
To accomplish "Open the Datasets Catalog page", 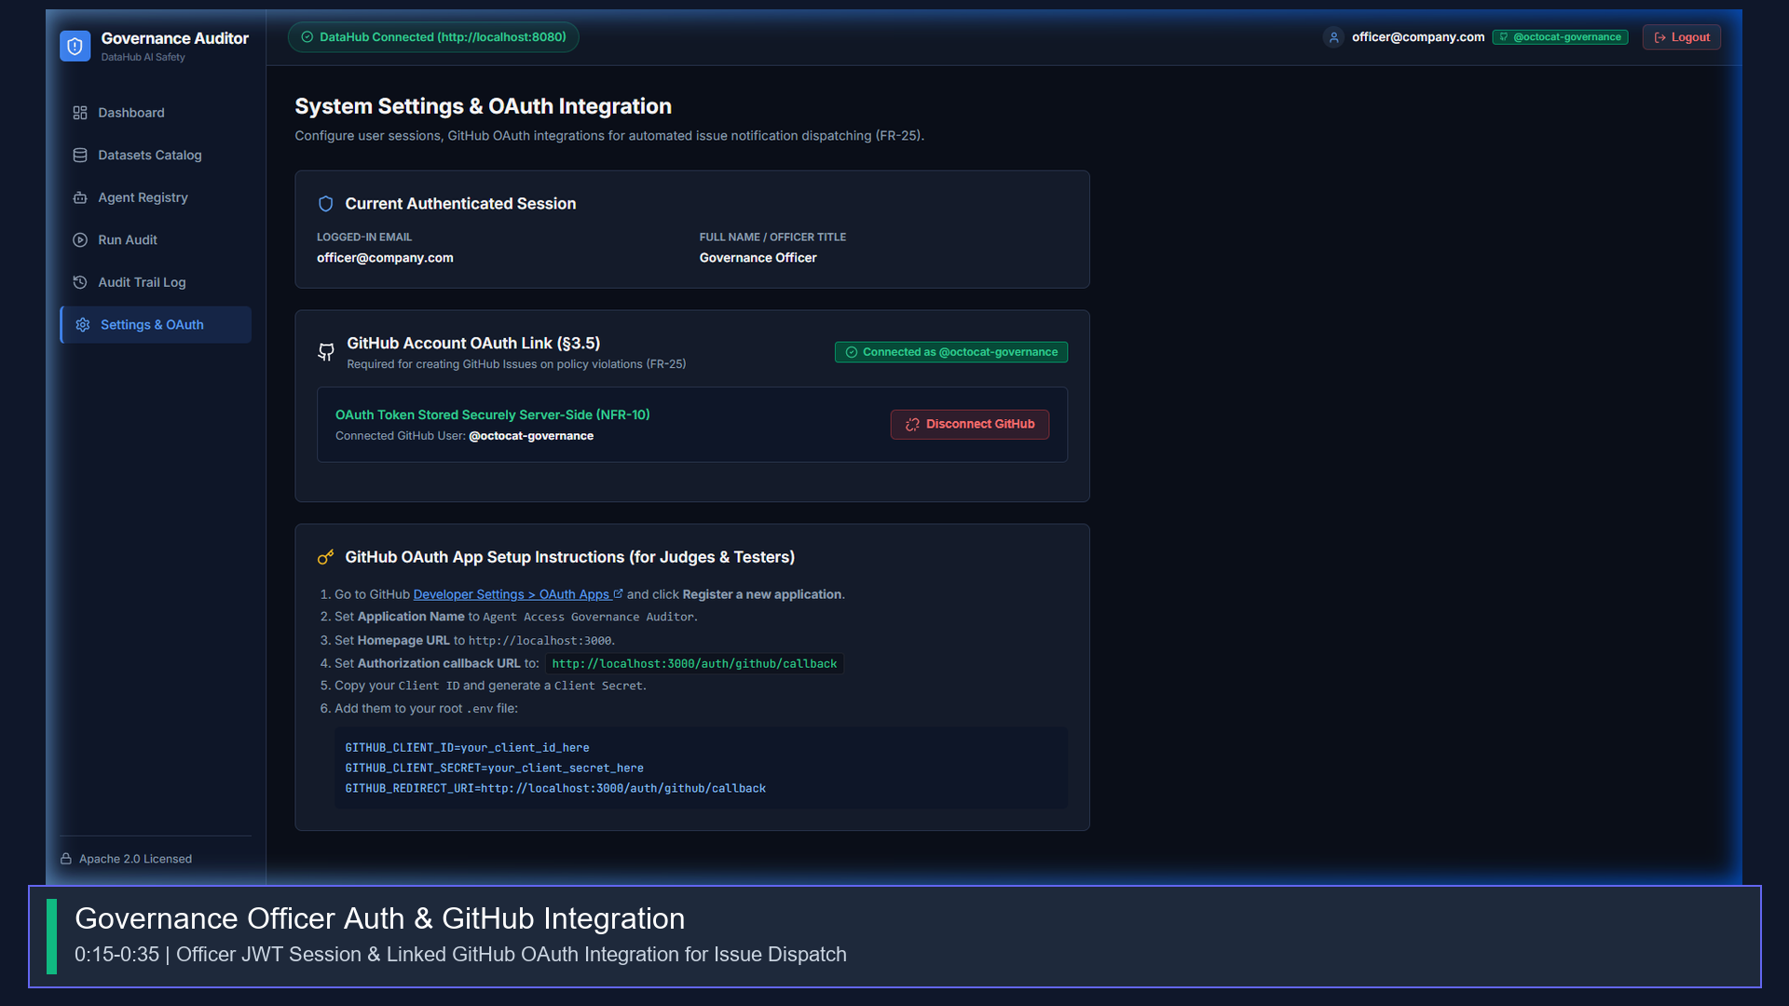I will pos(156,155).
